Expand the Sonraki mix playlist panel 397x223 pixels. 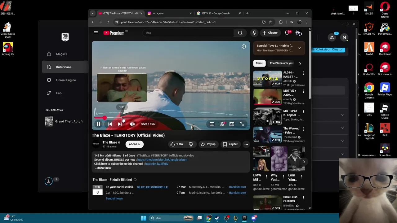coord(299,48)
